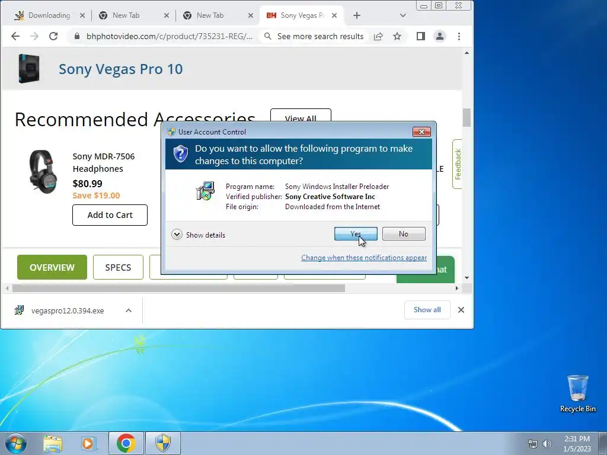Image resolution: width=607 pixels, height=455 pixels.
Task: Click the Sony MDR-7506 headphones image
Action: (x=43, y=172)
